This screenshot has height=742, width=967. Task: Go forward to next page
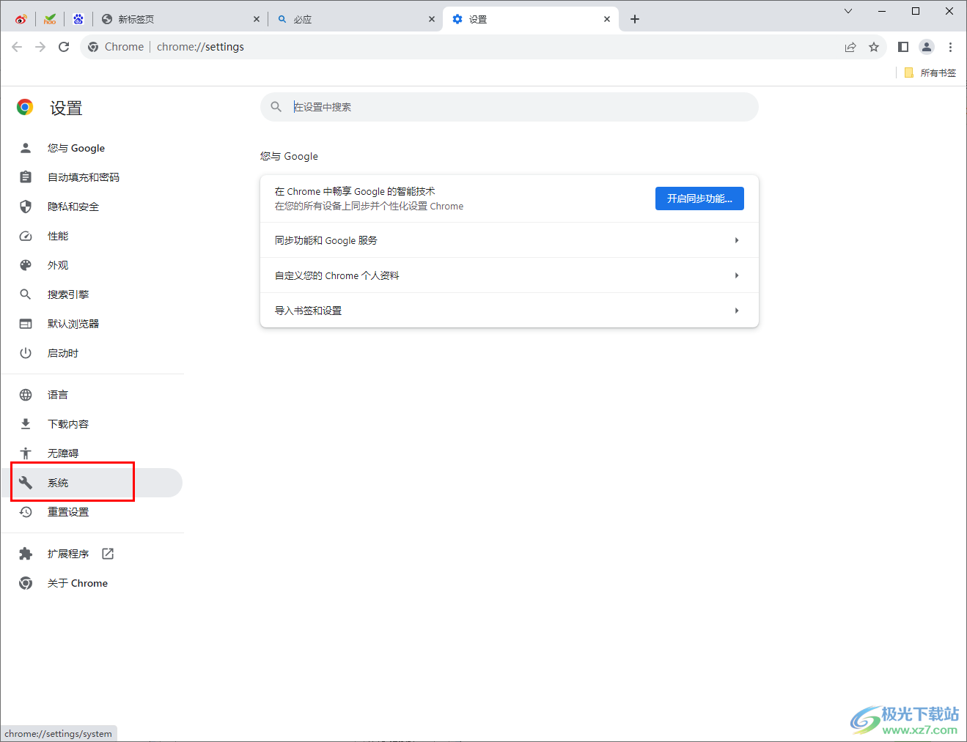pos(40,47)
